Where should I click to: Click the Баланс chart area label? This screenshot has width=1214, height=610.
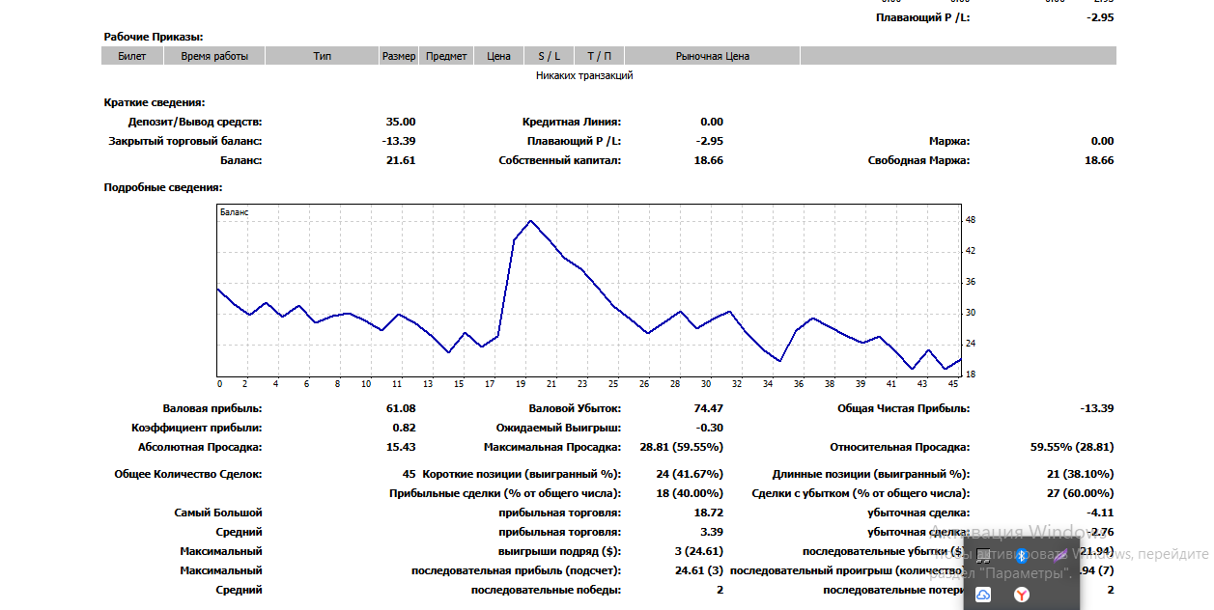point(234,211)
